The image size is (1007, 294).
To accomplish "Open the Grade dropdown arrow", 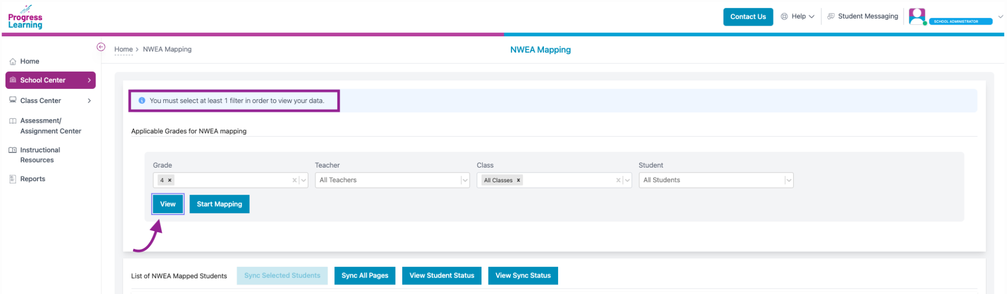I will point(303,180).
